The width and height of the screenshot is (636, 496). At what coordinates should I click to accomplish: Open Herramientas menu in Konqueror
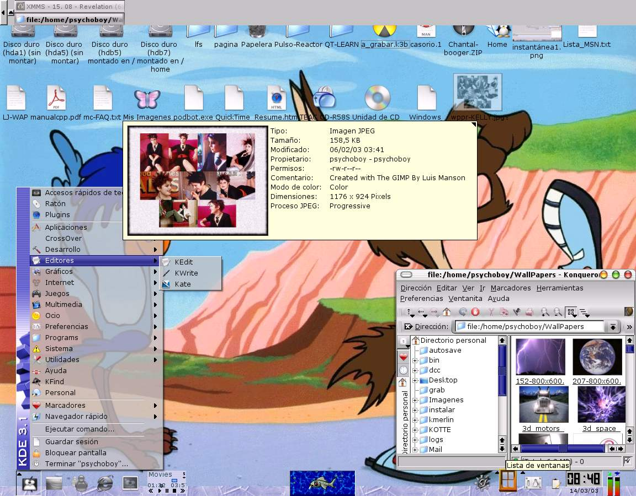coord(560,288)
